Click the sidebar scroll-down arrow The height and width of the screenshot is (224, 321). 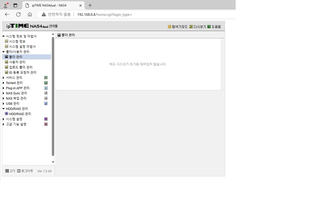(x=53, y=162)
